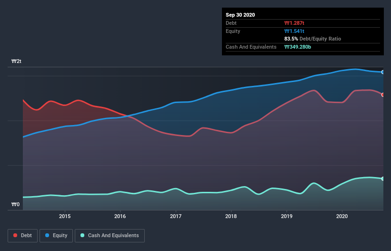
Task: Toggle the Equity series legend button
Action: pos(56,236)
